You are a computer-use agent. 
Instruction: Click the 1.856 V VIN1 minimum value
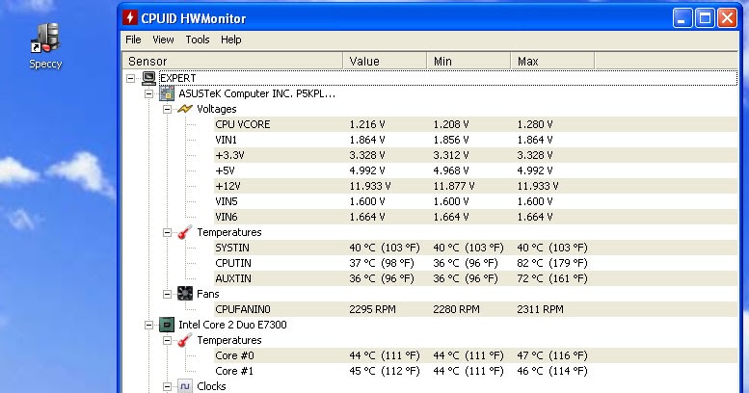click(451, 140)
